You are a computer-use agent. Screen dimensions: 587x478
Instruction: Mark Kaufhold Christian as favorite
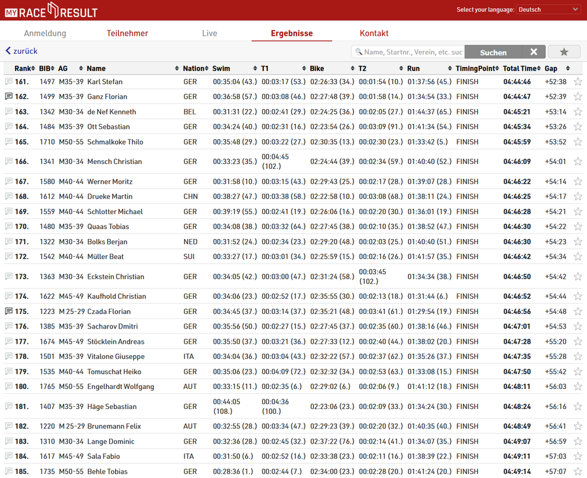(x=578, y=296)
